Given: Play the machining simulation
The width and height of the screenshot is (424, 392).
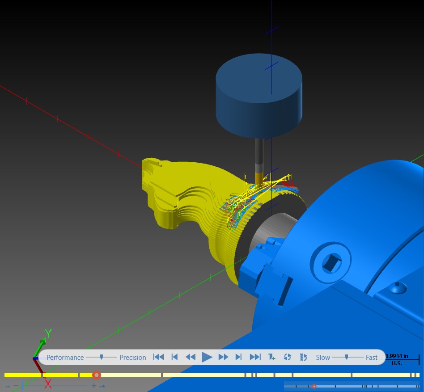Looking at the screenshot, I should [207, 357].
